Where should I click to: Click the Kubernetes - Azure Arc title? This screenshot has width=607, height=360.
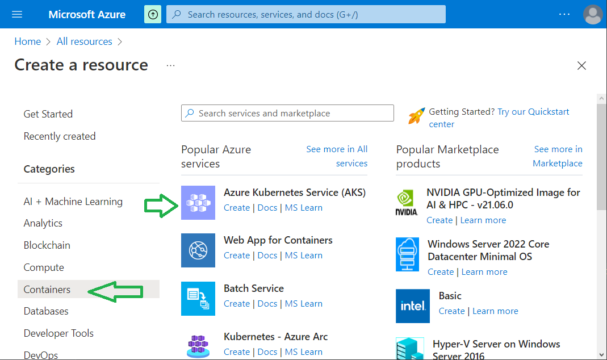point(275,337)
